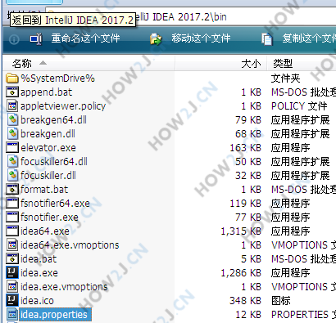Click the idea64.exe file icon
Screen dimensions: 336x323
12,231
